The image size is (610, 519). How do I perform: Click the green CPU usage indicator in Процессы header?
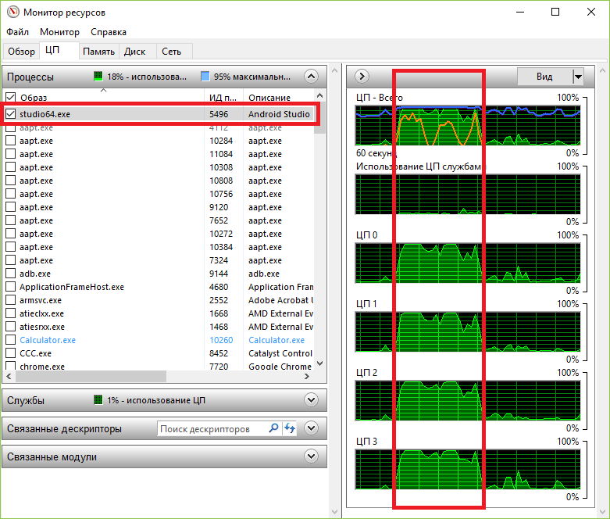pyautogui.click(x=98, y=77)
